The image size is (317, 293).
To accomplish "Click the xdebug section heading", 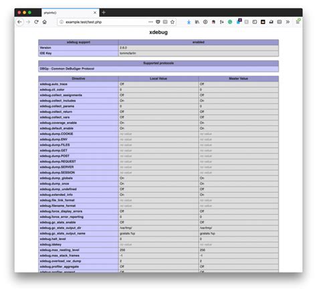I will click(x=158, y=32).
